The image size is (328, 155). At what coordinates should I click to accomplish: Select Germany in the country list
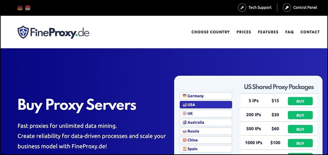206,96
